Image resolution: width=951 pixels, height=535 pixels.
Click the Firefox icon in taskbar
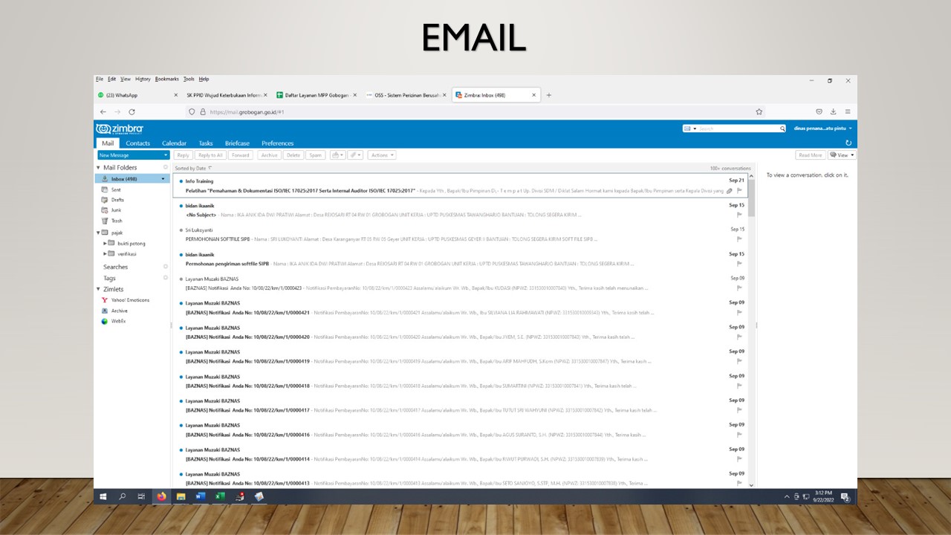[162, 496]
